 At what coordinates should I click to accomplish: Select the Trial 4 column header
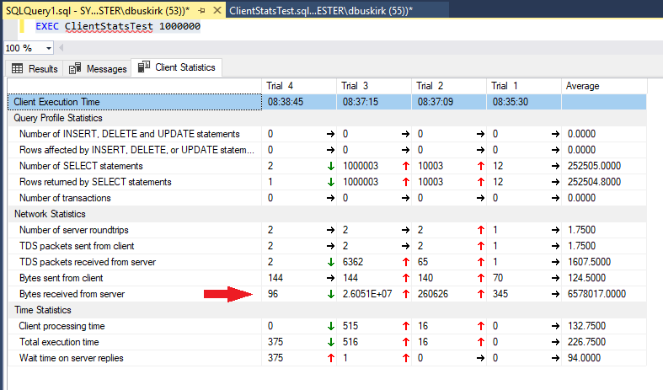point(280,86)
